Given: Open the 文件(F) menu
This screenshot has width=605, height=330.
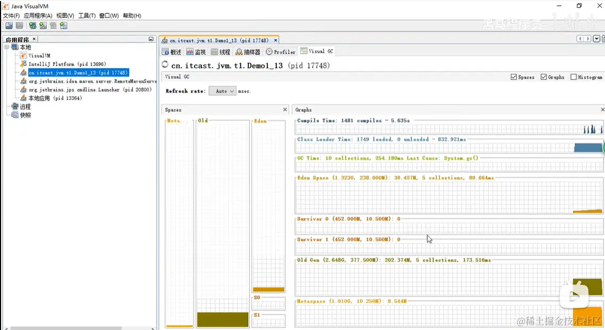Looking at the screenshot, I should [x=11, y=15].
